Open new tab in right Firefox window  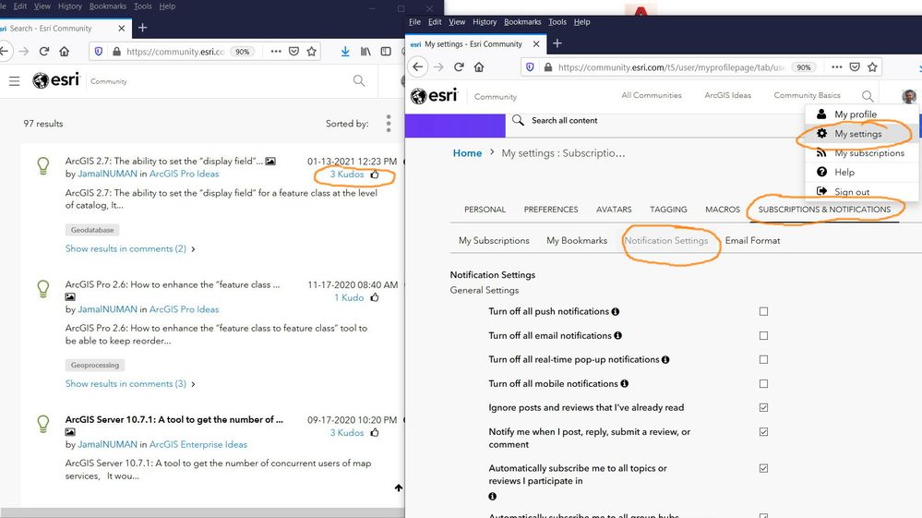pos(557,43)
